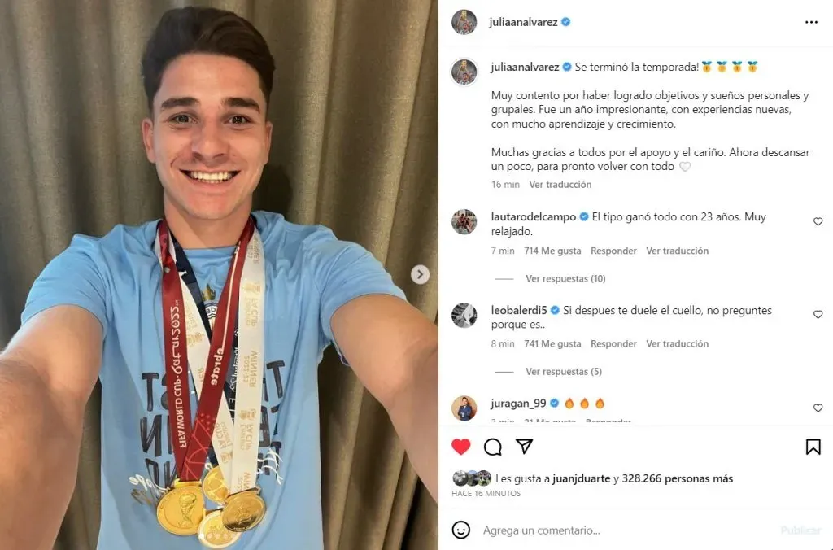Like lautarodelcampo's comment heart
833x550 pixels.
[818, 221]
